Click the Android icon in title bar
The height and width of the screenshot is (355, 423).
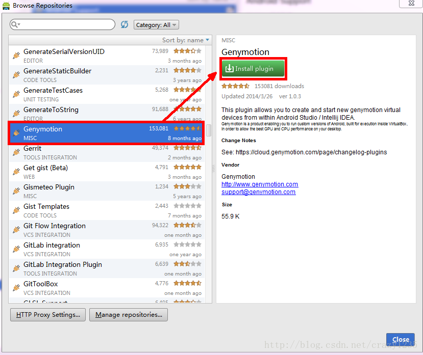(6, 6)
